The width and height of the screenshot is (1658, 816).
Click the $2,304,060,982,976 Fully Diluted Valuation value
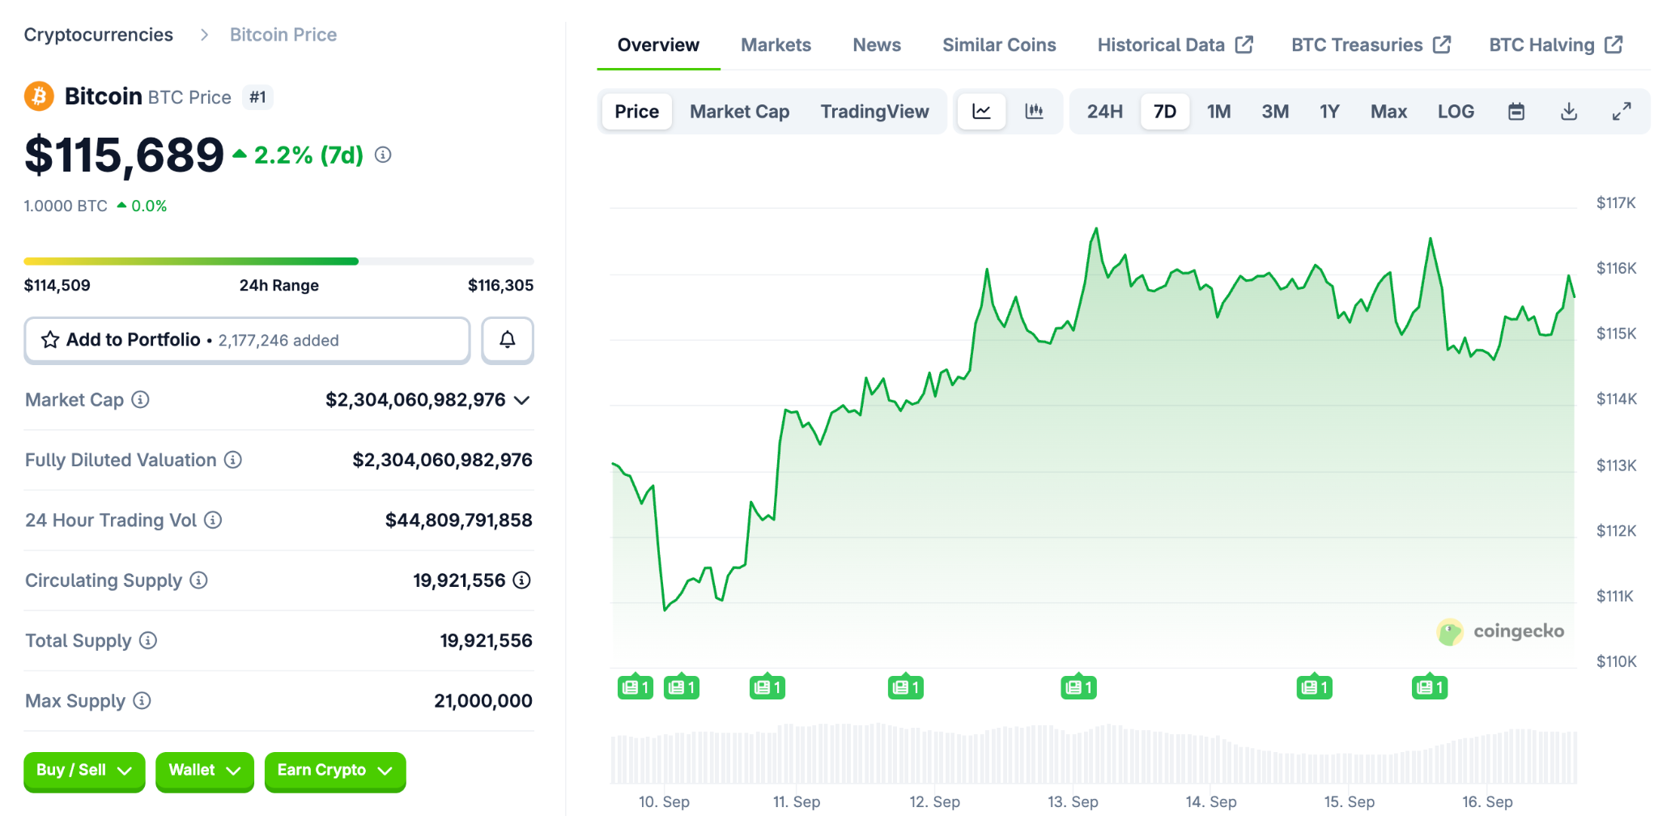pos(442,460)
